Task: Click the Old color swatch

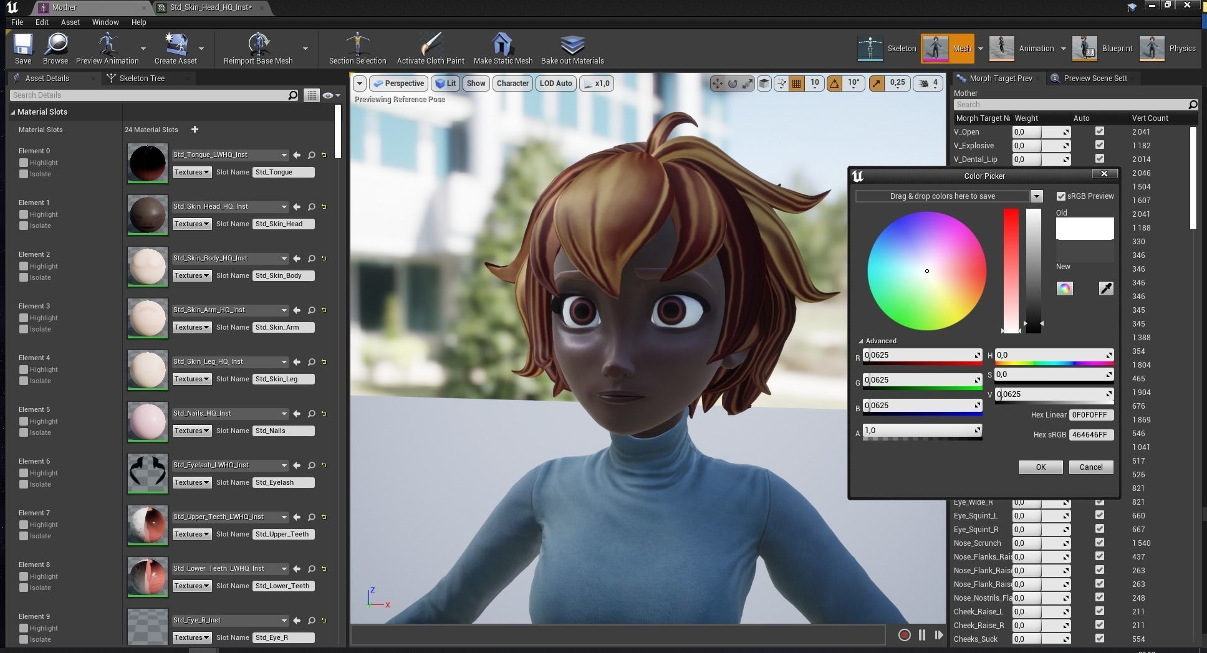Action: (1085, 229)
